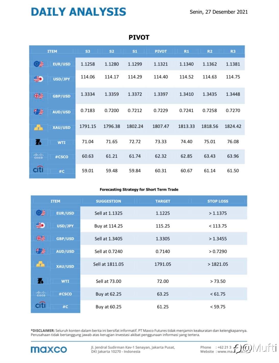The height and width of the screenshot is (363, 279).
Task: Click the WTI oil barrel icon in Pivot table
Action: pyautogui.click(x=38, y=142)
